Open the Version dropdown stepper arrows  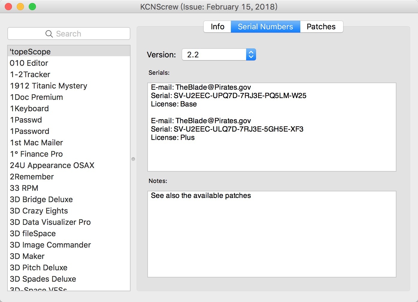[251, 55]
